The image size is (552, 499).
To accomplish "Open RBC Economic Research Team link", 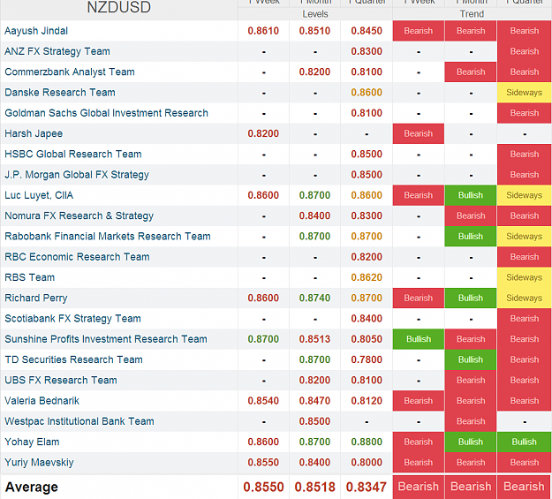I will 77,257.
